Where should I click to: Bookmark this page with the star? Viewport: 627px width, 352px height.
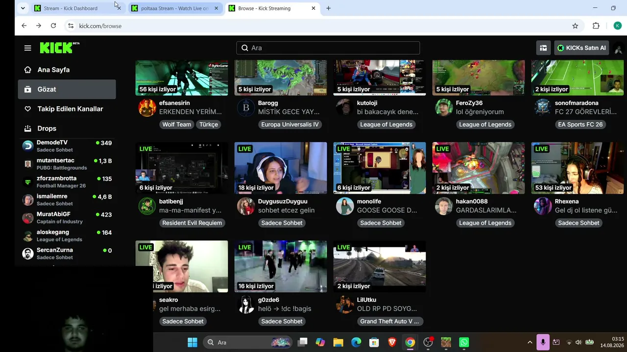575,26
